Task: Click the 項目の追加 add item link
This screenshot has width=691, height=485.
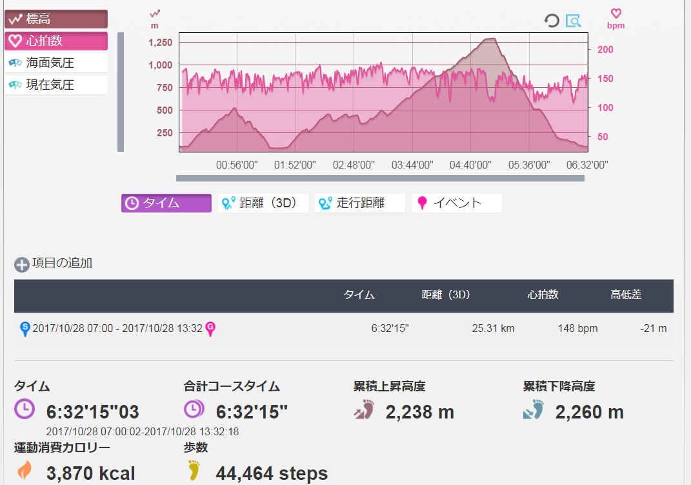Action: tap(62, 263)
